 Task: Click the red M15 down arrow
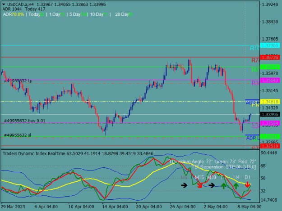(x=199, y=185)
